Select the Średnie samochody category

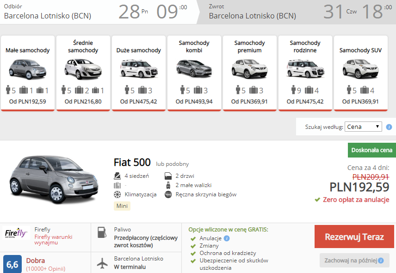(83, 73)
